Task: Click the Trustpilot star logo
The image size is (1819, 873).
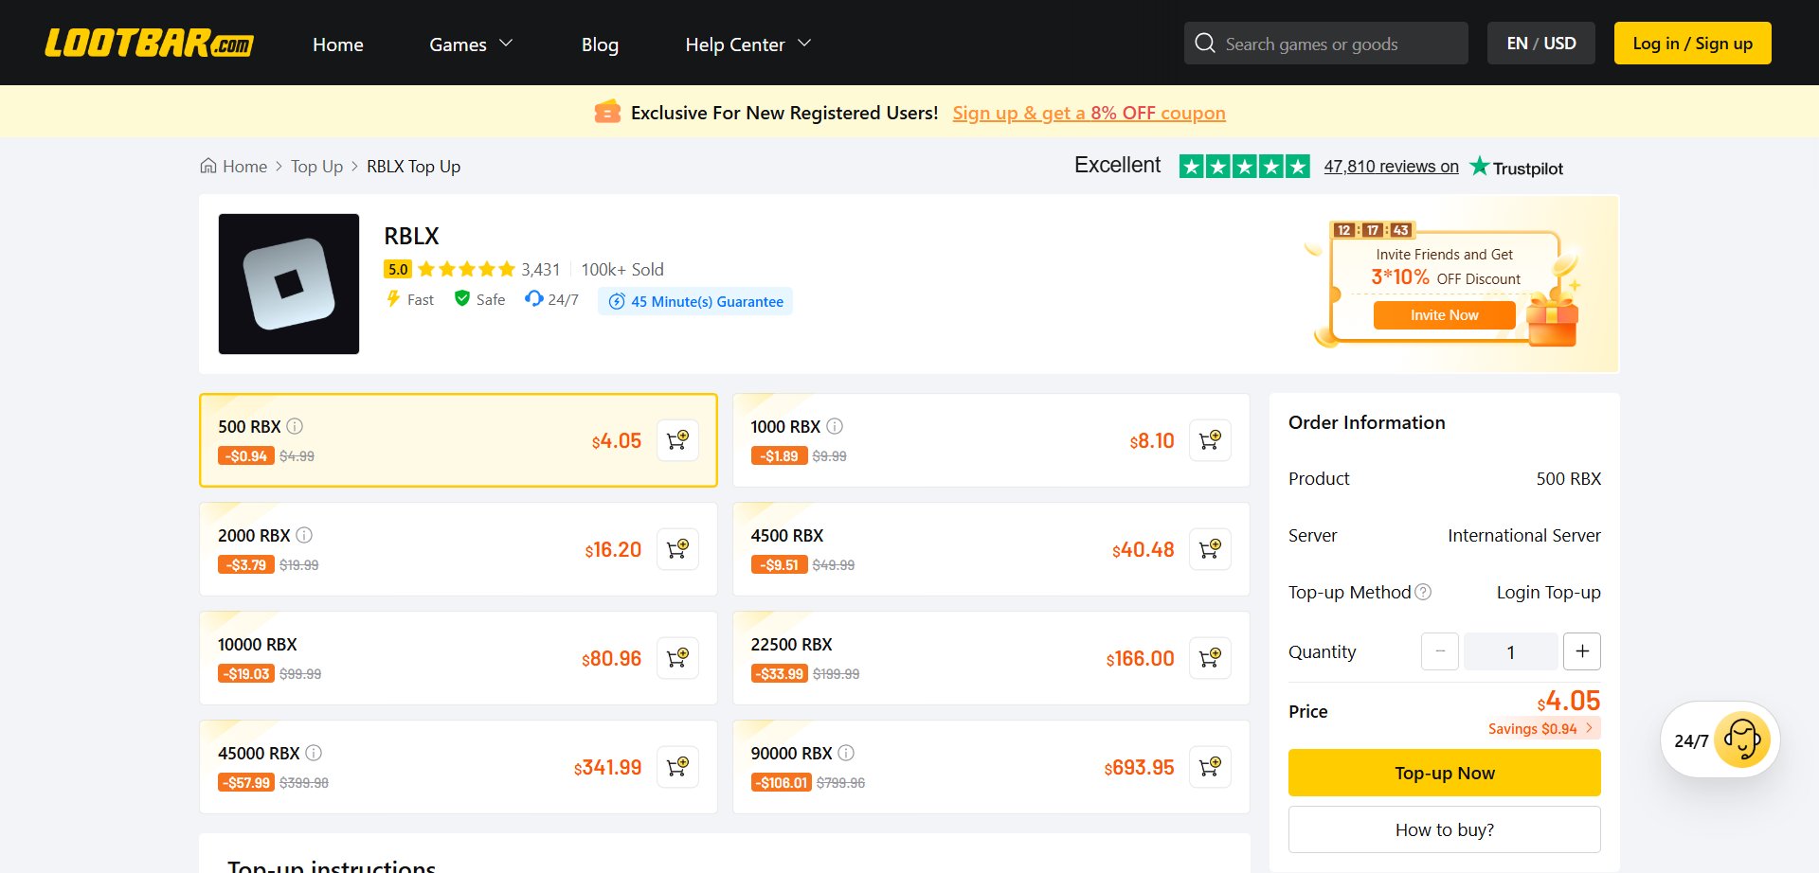Action: pos(1479,166)
